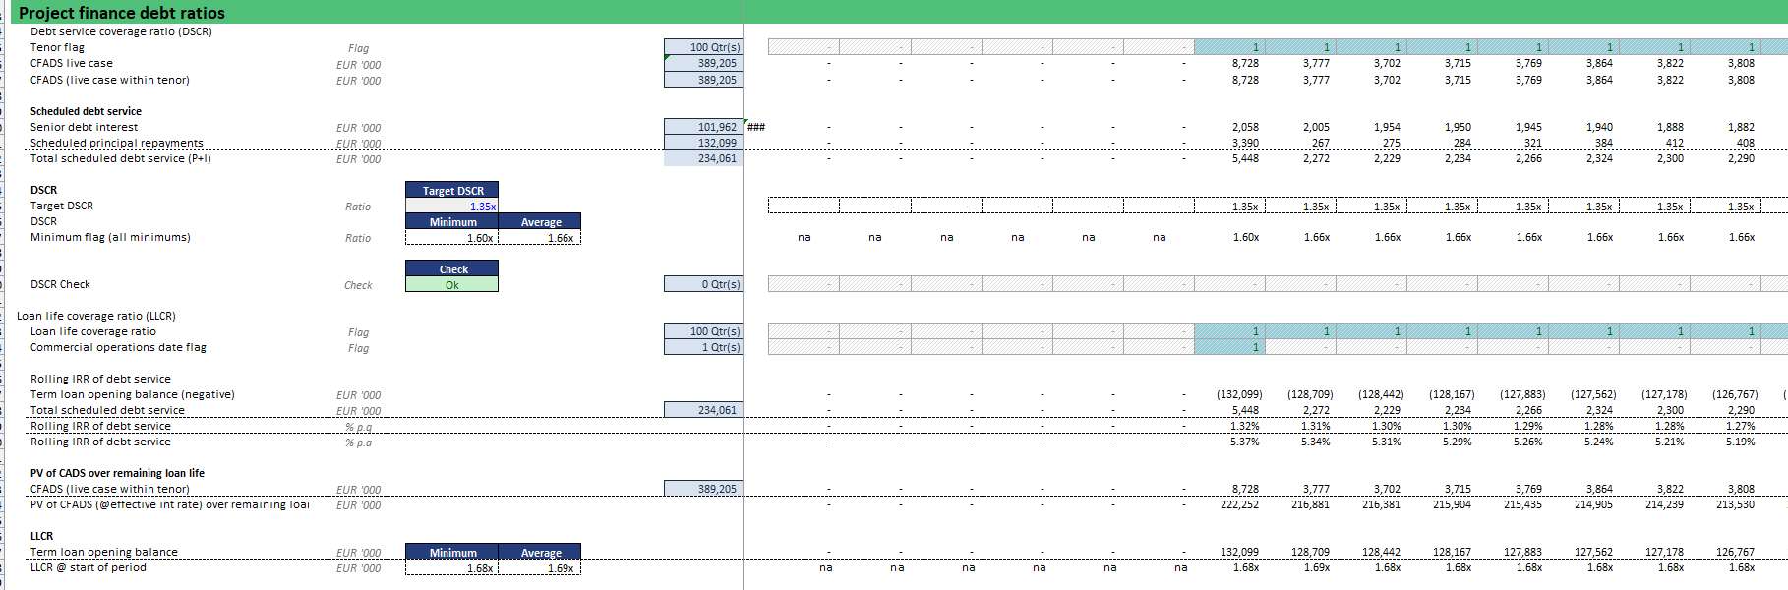The width and height of the screenshot is (1788, 590).
Task: Select Scheduled principal repayments total 132,099
Action: click(x=703, y=143)
